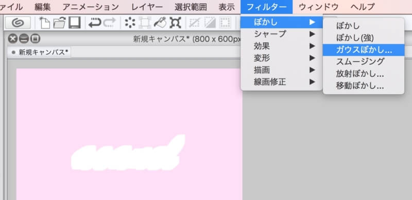Expand the 効果 submenu
Image resolution: width=412 pixels, height=200 pixels.
point(281,46)
